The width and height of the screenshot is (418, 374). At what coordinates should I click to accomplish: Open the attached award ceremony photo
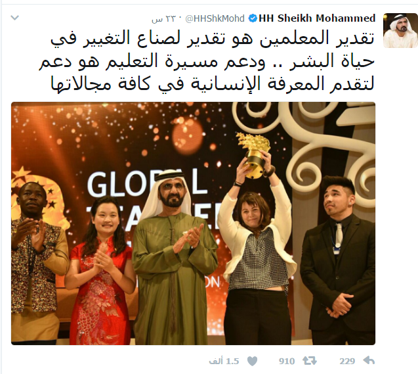(x=194, y=223)
